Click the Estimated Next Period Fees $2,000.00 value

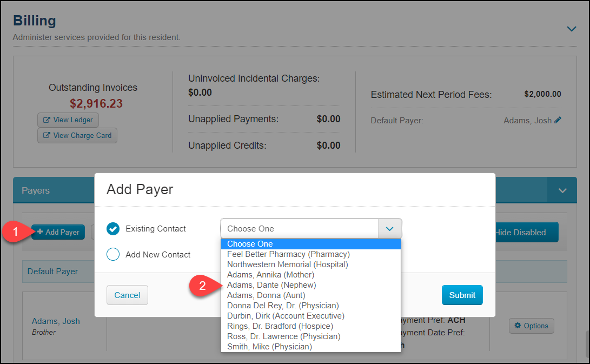click(x=542, y=94)
